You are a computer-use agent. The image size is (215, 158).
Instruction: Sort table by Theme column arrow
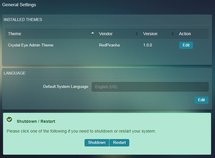[93, 33]
